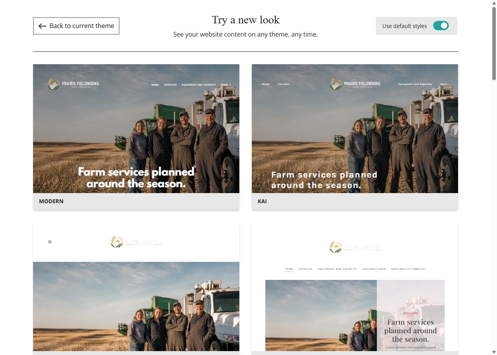Click the hamburger menu icon in third theme preview
The height and width of the screenshot is (355, 497).
tap(50, 242)
